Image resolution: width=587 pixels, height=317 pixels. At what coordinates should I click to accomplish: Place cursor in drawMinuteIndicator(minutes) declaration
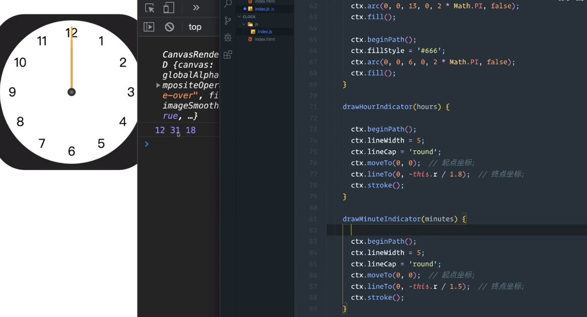405,219
